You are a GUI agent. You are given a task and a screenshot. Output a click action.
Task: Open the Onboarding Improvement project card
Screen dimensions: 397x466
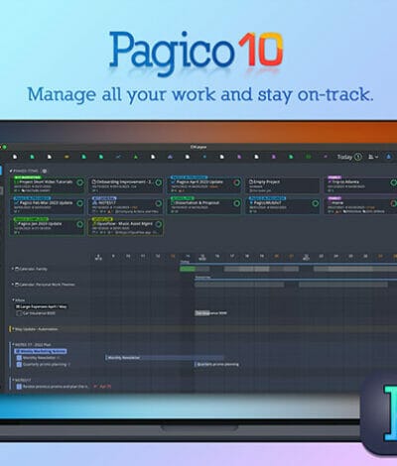point(126,184)
